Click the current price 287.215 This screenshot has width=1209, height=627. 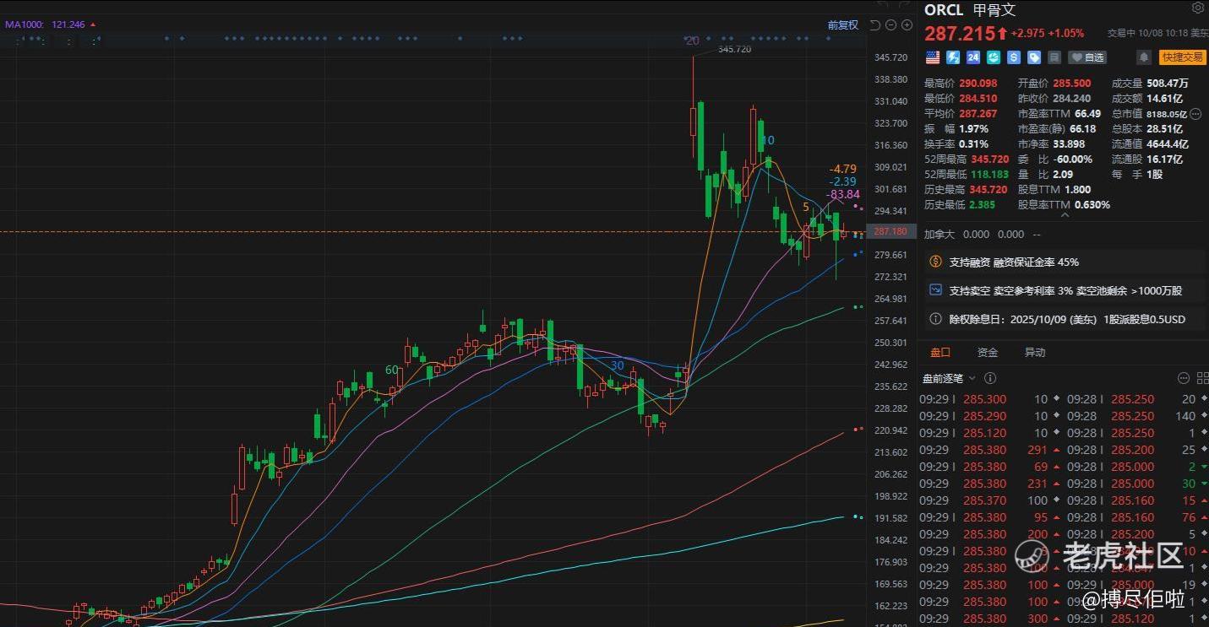(960, 34)
